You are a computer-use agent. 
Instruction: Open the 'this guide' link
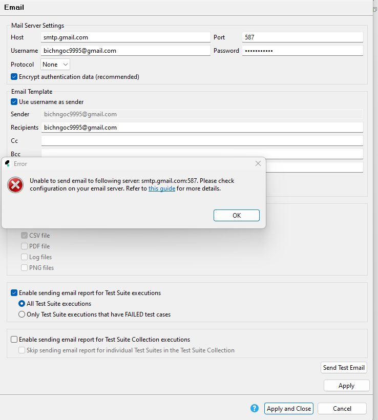point(161,188)
